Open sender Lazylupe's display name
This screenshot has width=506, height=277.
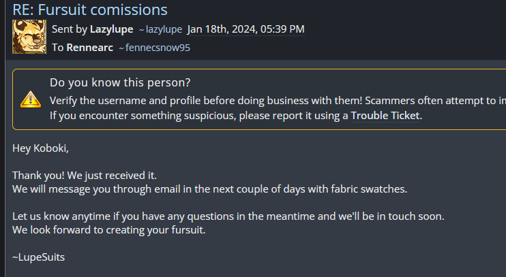pos(111,29)
